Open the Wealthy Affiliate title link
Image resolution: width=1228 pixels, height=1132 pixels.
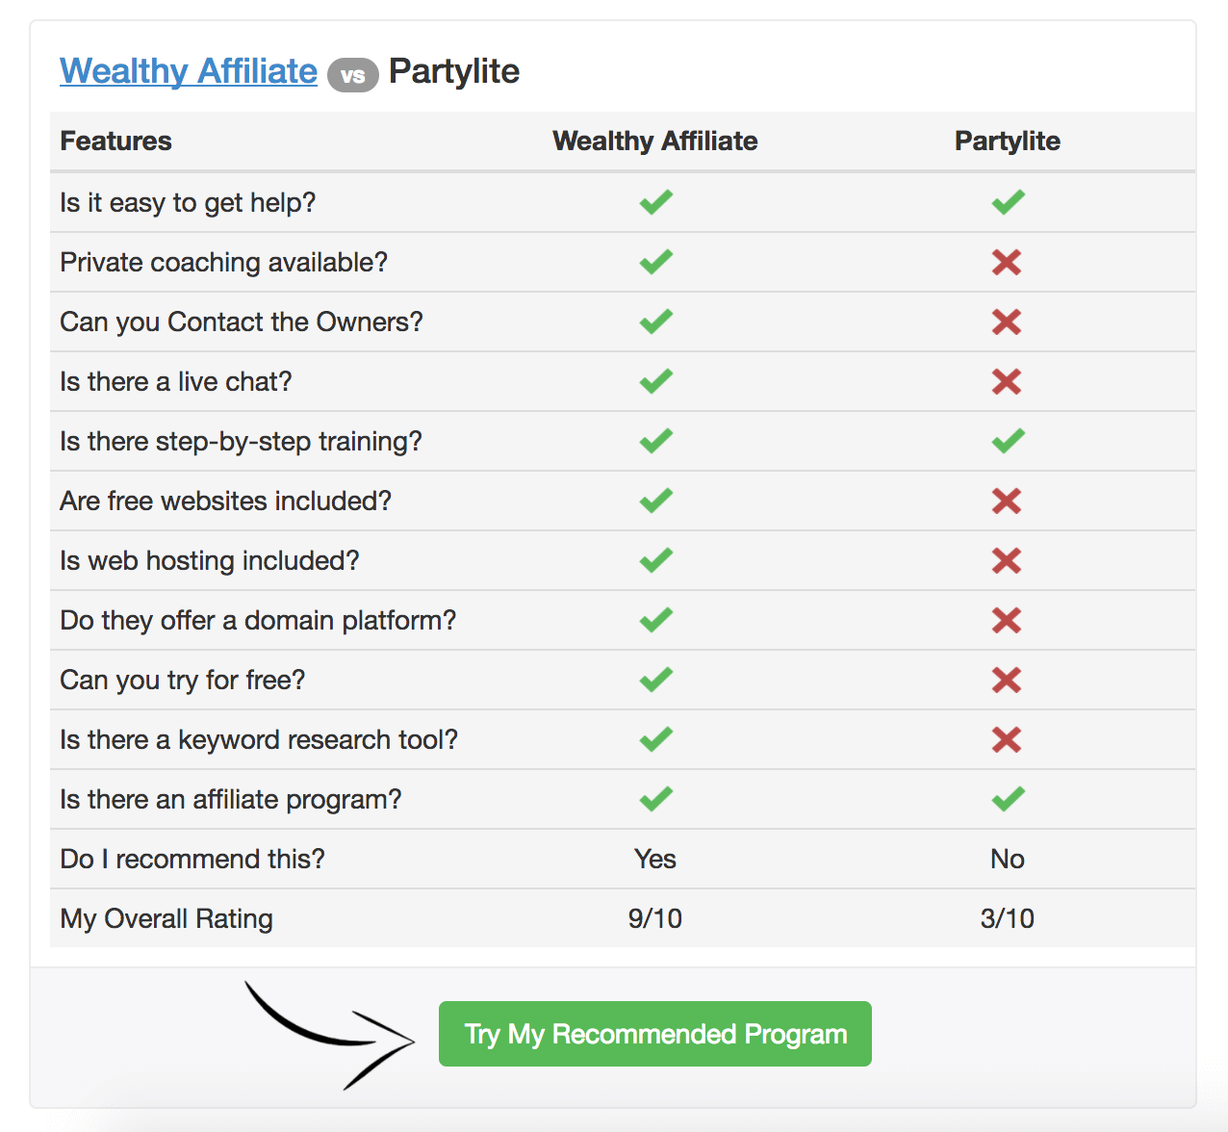pos(189,71)
